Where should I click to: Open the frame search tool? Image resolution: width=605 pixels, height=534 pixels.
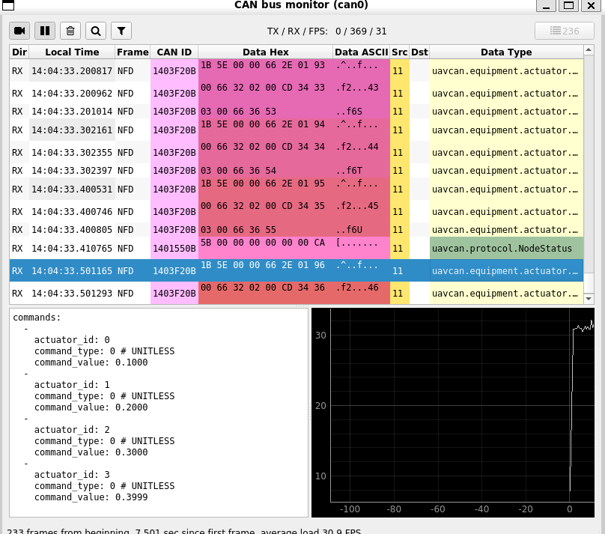96,31
